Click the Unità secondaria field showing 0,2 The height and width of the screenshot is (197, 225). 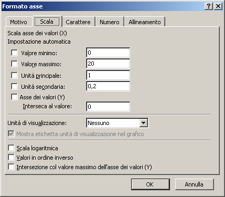(108, 86)
